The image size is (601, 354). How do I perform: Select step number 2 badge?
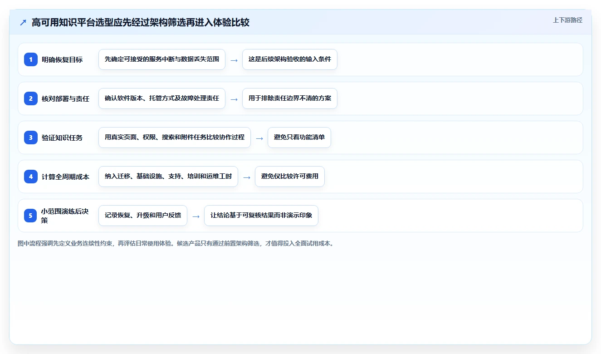click(x=31, y=98)
